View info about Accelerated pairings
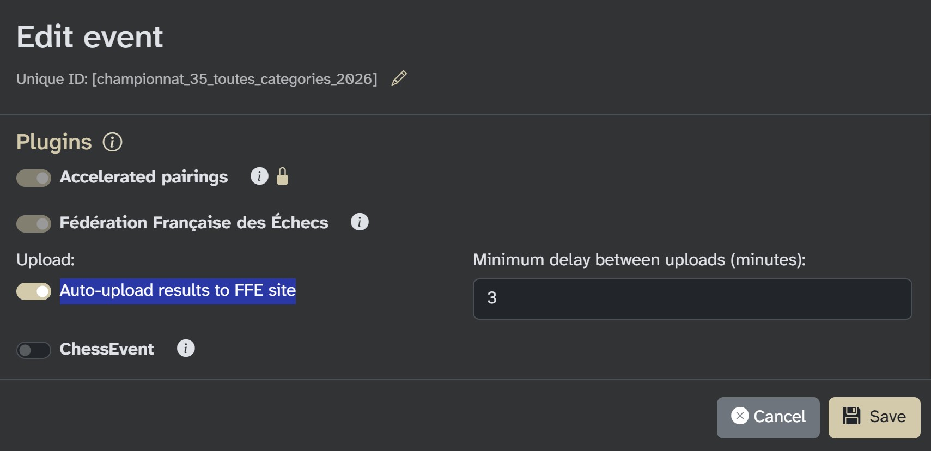 coord(259,176)
